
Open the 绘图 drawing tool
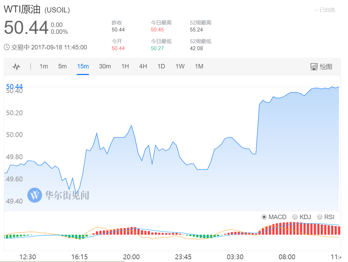324,66
